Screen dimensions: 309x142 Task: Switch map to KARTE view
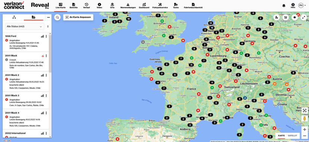[281, 136]
